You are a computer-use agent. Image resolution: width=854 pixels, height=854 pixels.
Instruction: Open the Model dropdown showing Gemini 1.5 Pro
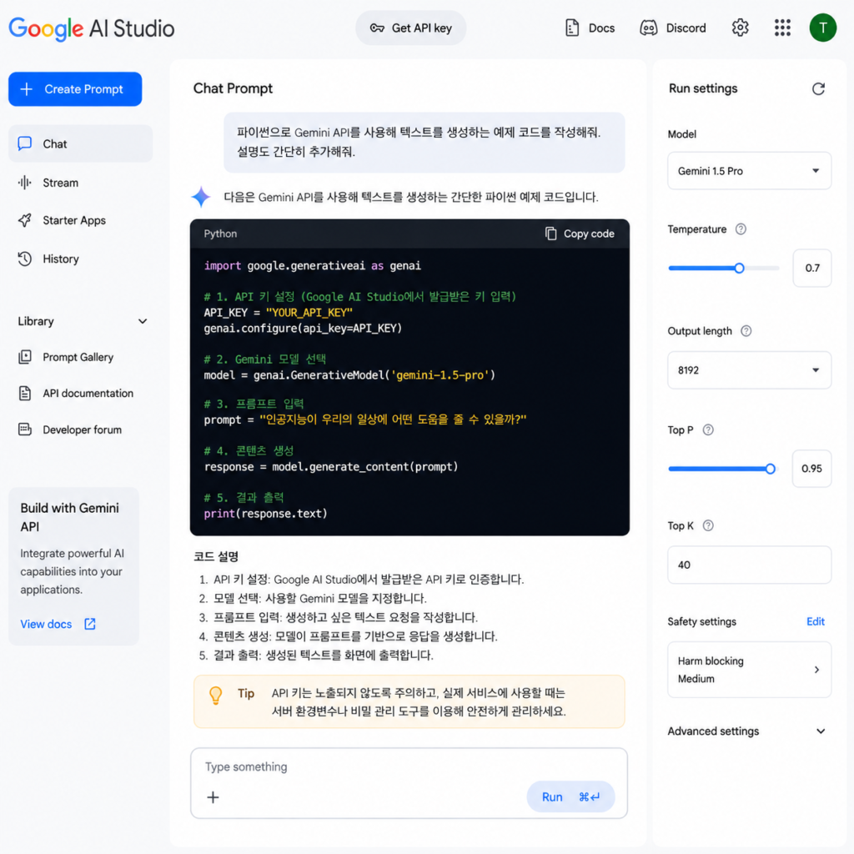(749, 170)
